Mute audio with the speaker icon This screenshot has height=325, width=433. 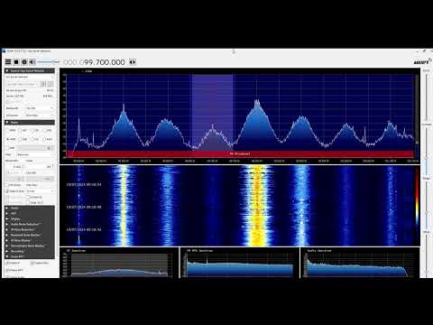pos(32,62)
